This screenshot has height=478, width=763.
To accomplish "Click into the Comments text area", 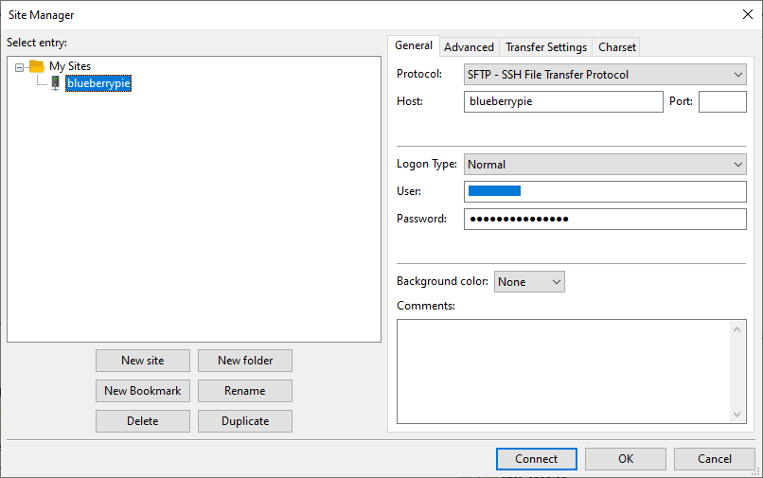I will [563, 371].
